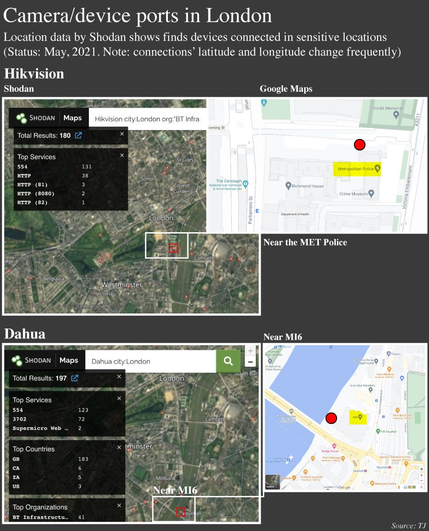This screenshot has height=531, width=429.
Task: Select the Pico Bar & Grill pin
Action: (397, 410)
